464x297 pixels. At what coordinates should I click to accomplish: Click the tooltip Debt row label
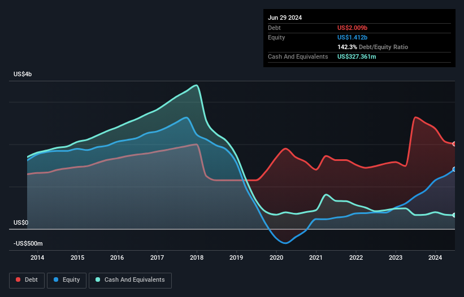(x=274, y=28)
